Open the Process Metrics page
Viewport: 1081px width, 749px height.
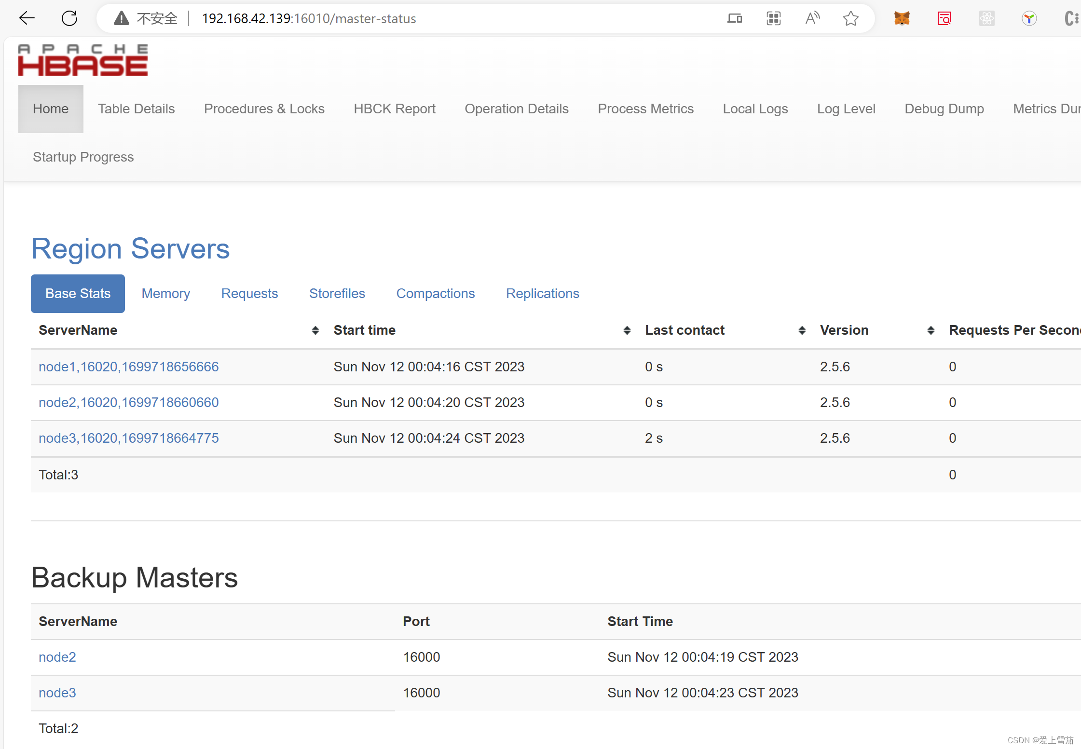(x=645, y=109)
